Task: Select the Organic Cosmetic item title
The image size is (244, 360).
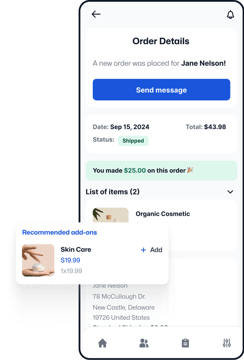Action: 163,214
